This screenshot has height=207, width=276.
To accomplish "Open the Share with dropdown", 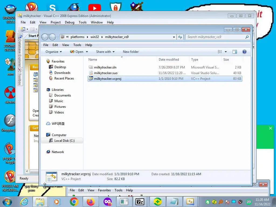I will (105, 52).
